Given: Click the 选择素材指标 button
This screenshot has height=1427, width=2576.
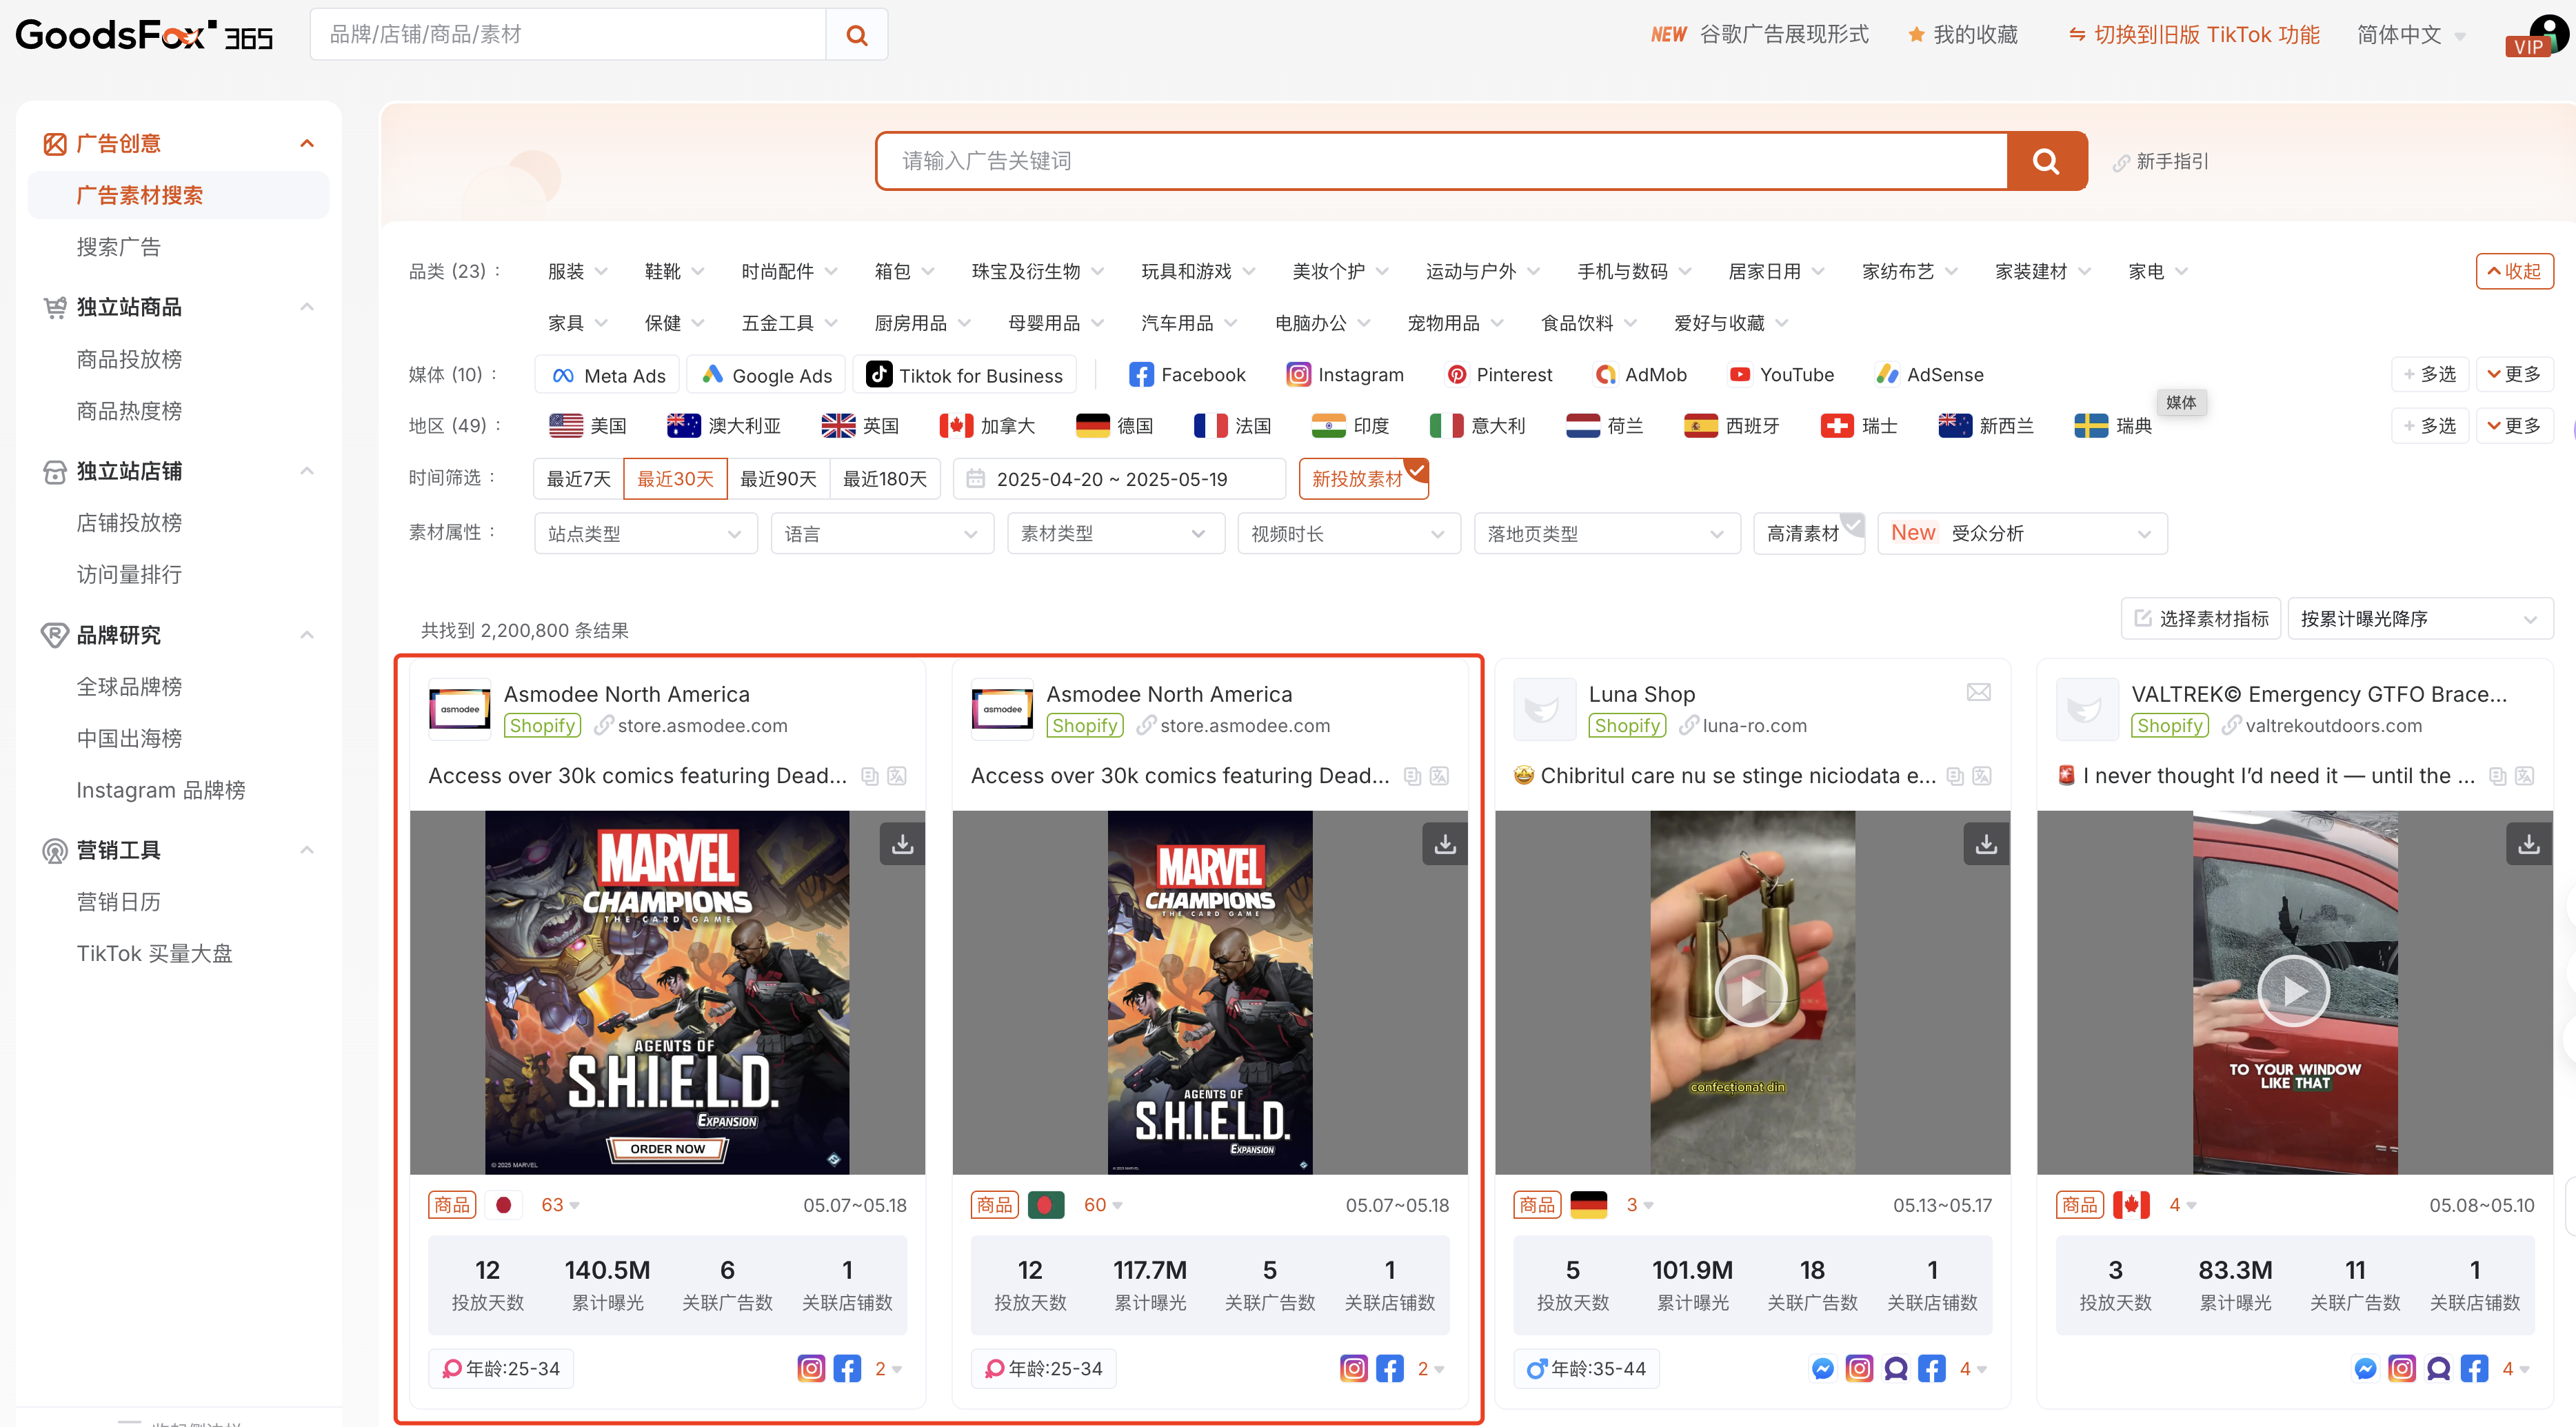Looking at the screenshot, I should [2201, 619].
